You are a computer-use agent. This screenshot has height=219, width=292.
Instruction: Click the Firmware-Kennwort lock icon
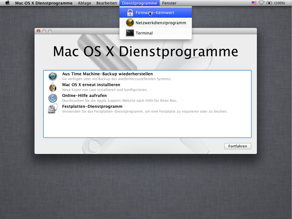130,13
